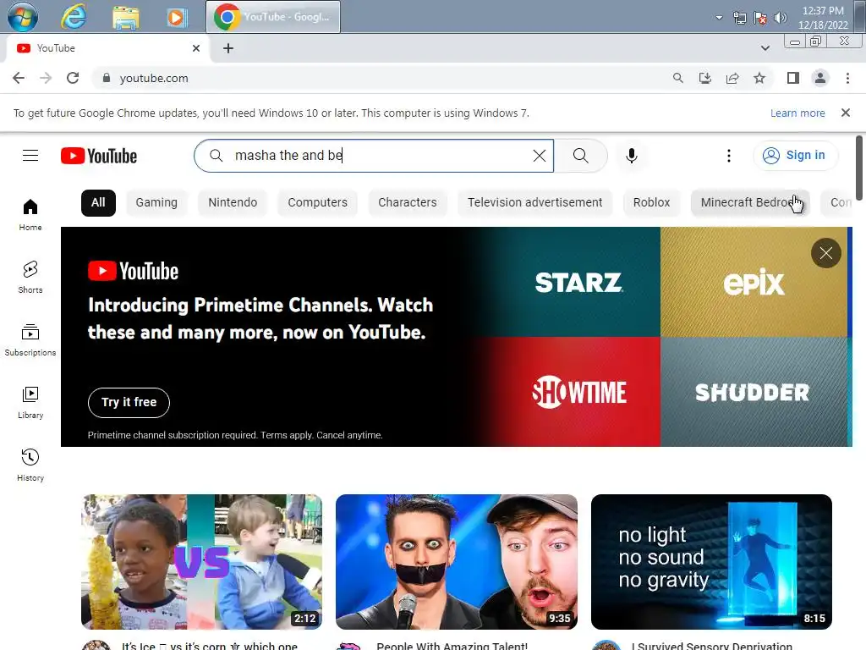Open Windows Media Player from taskbar
The image size is (866, 650).
point(178,17)
